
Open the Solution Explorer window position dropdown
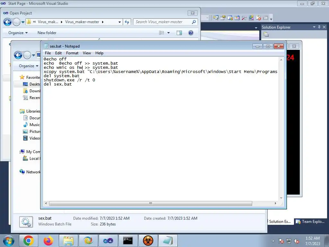coord(314,27)
